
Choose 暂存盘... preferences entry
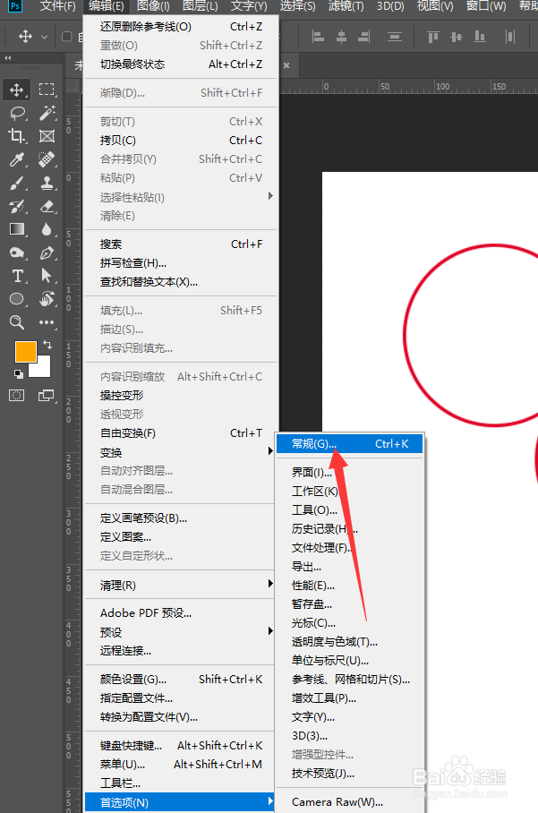(x=350, y=604)
